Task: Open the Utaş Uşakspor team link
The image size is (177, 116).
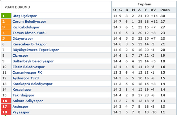Action: (x=25, y=16)
